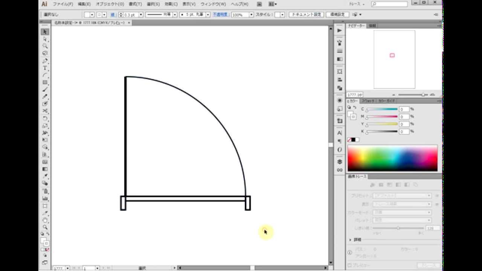
Task: Open the OpenType panel dock icon
Action: click(340, 149)
